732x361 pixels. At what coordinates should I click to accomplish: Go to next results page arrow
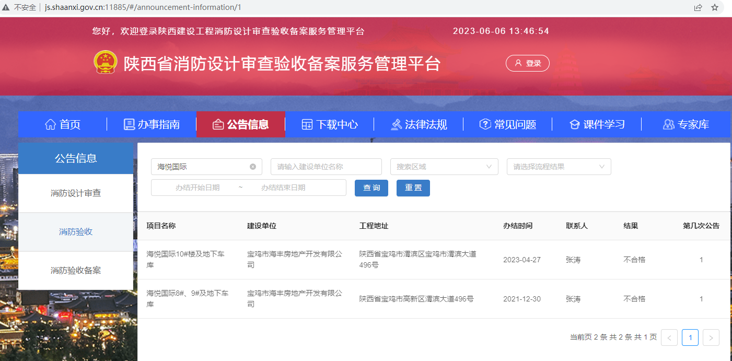pyautogui.click(x=711, y=337)
